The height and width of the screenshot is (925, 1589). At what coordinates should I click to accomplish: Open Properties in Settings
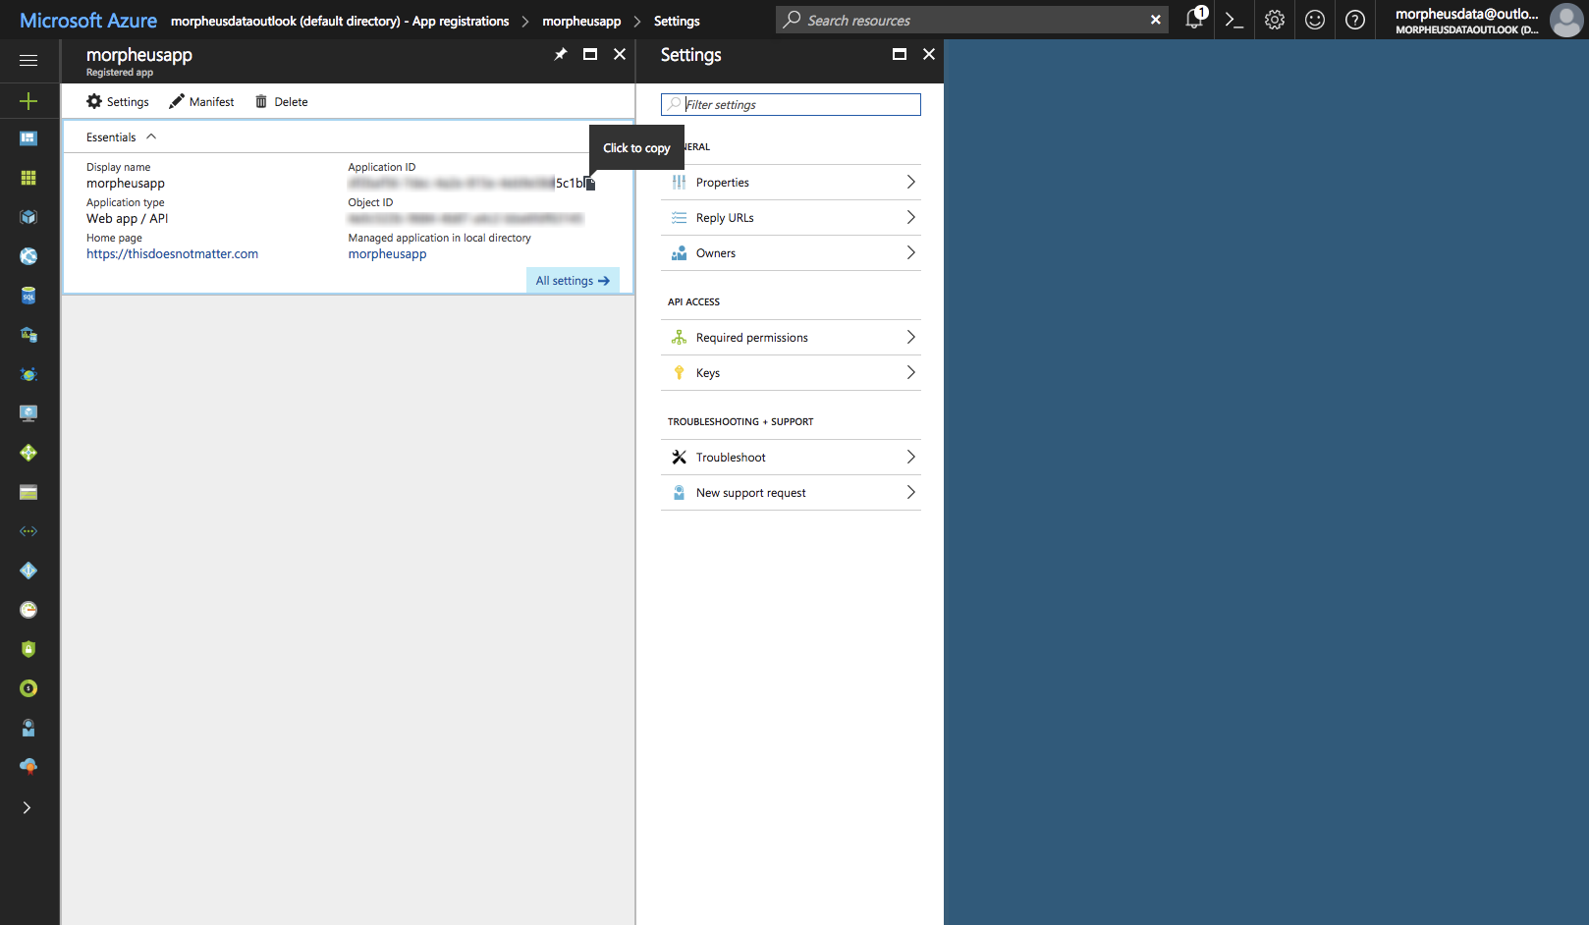[791, 182]
